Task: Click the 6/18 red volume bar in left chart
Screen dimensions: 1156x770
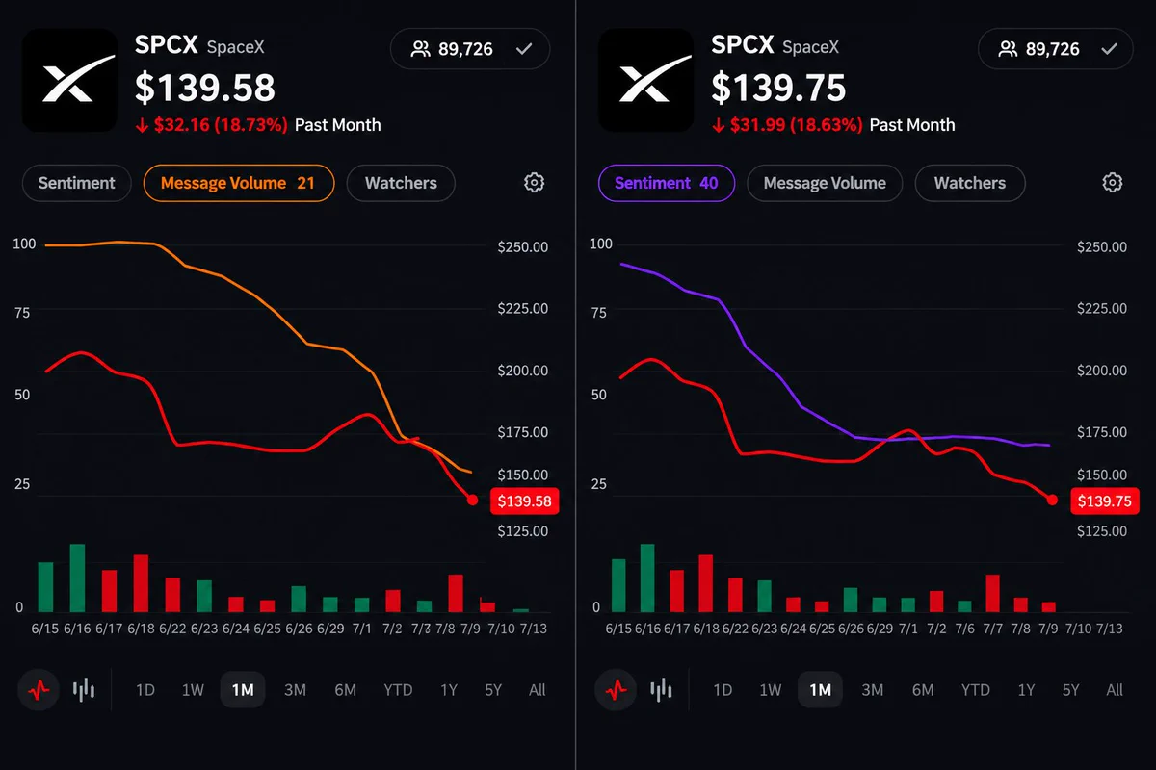Action: (141, 583)
